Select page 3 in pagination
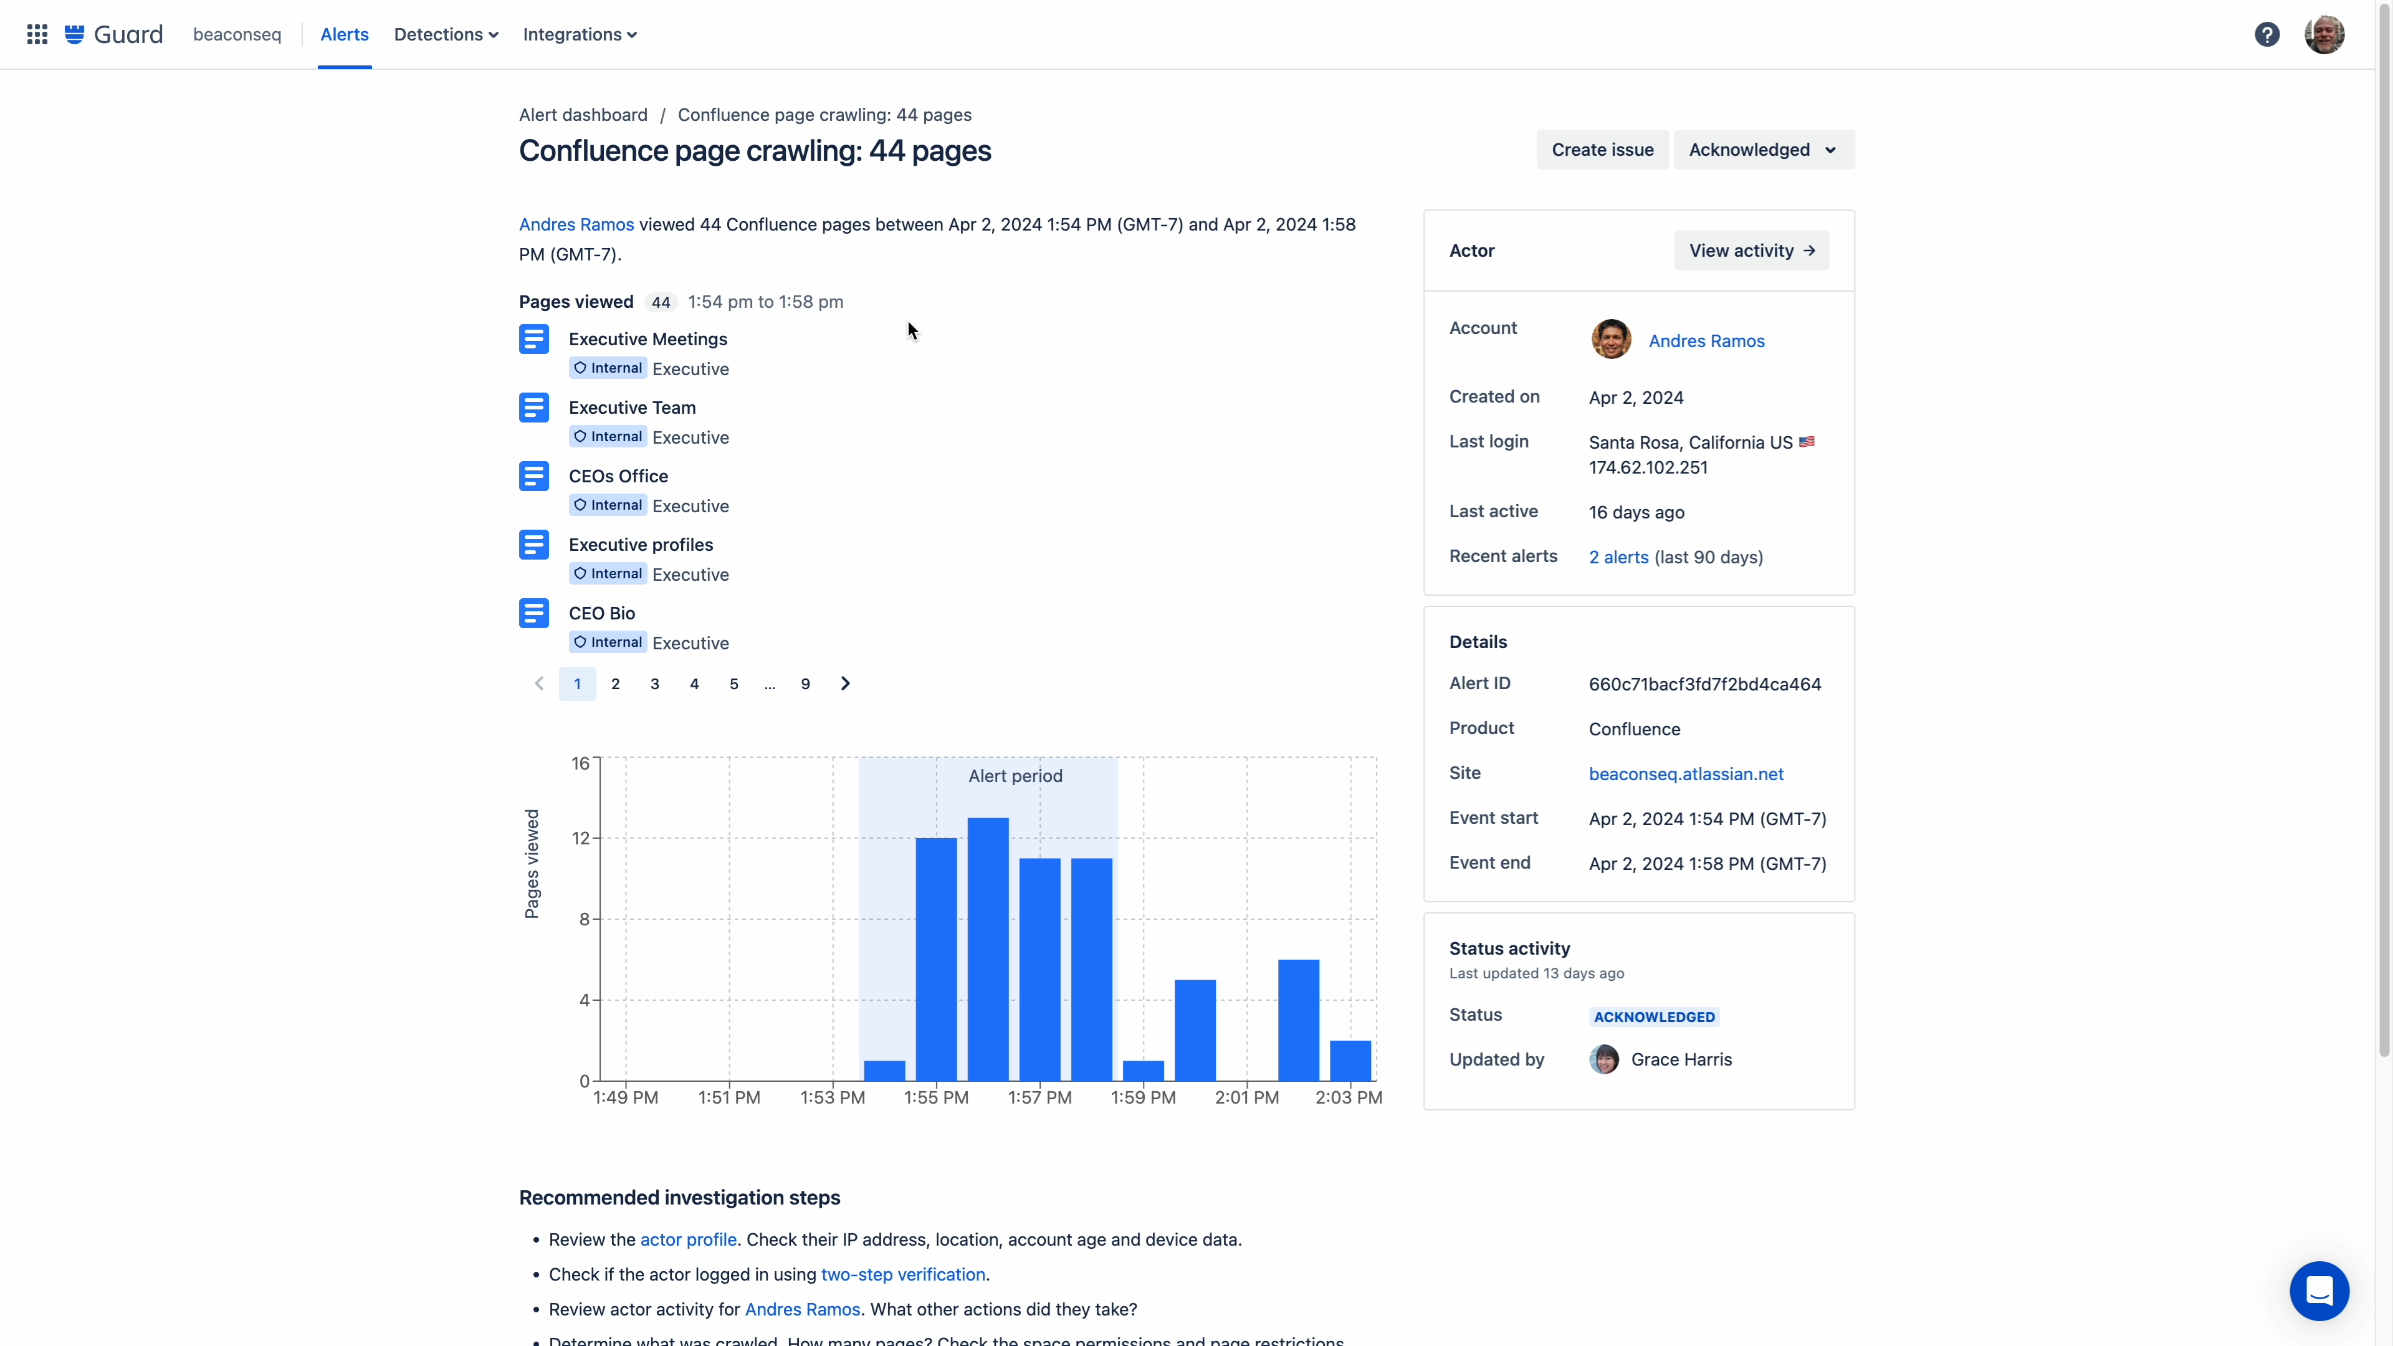Image resolution: width=2393 pixels, height=1346 pixels. pos(655,684)
